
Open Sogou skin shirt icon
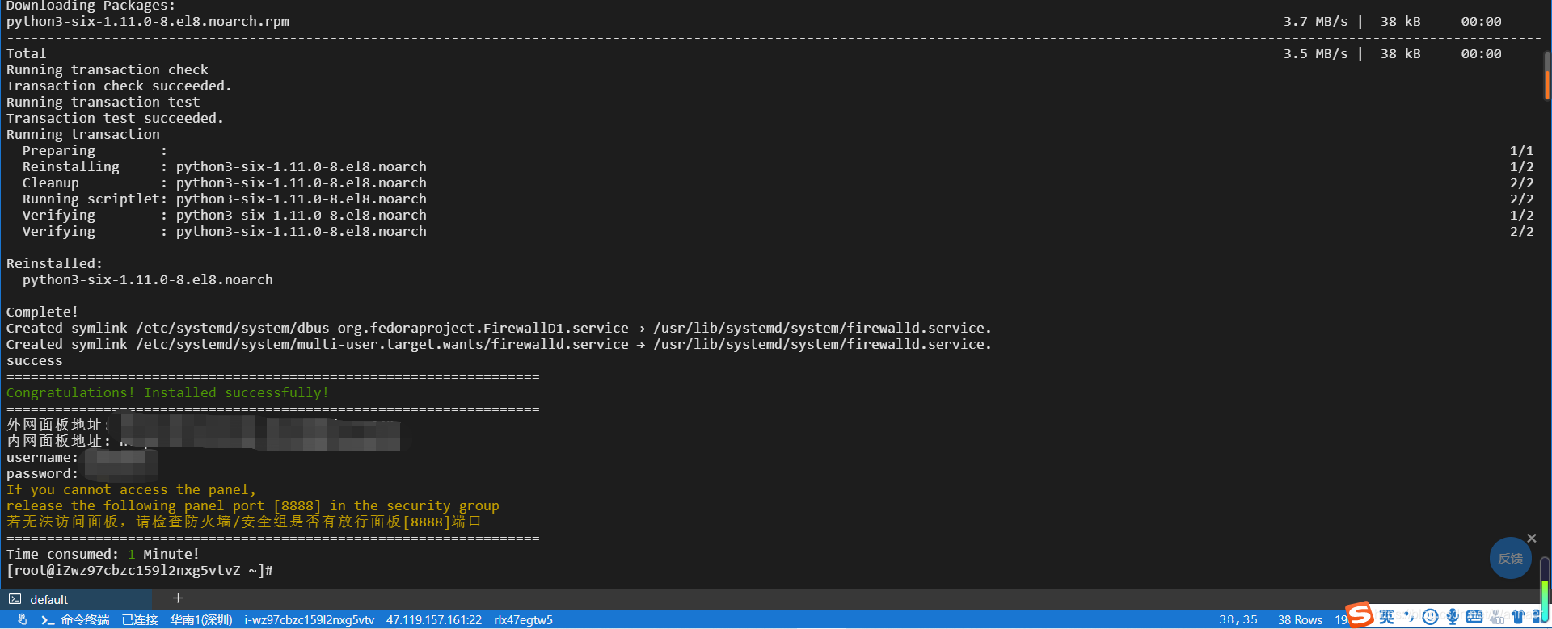(1517, 617)
